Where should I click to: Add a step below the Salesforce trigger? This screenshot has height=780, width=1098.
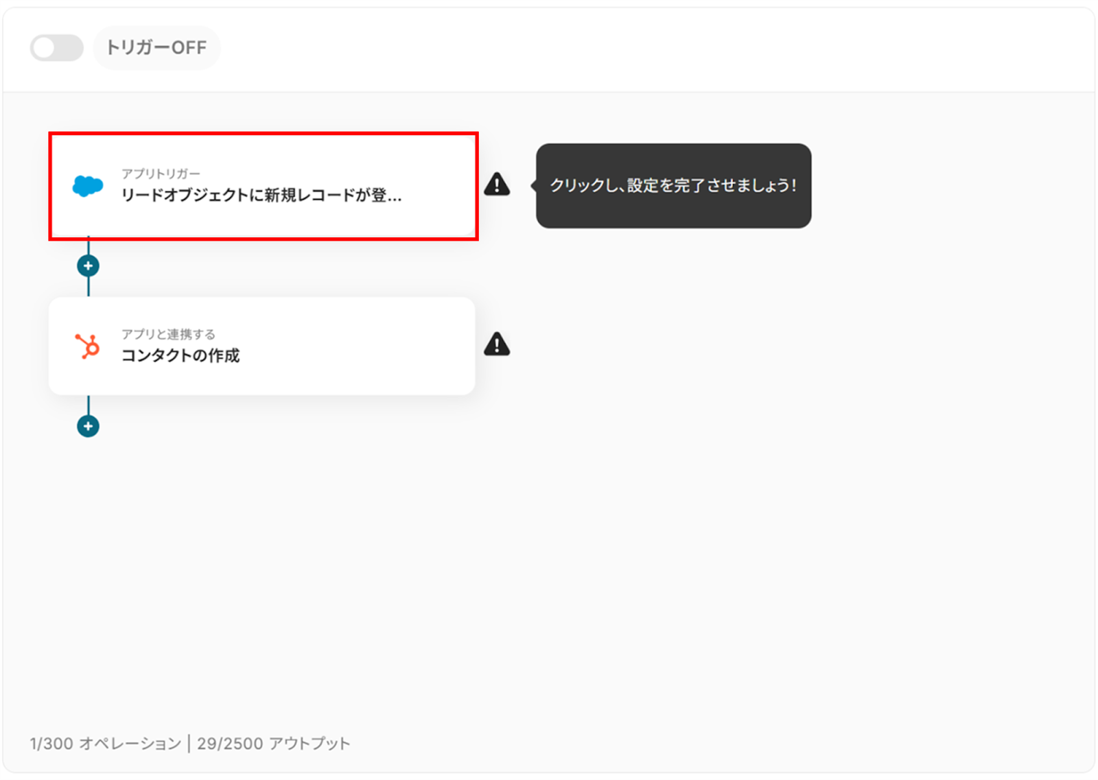click(x=88, y=265)
